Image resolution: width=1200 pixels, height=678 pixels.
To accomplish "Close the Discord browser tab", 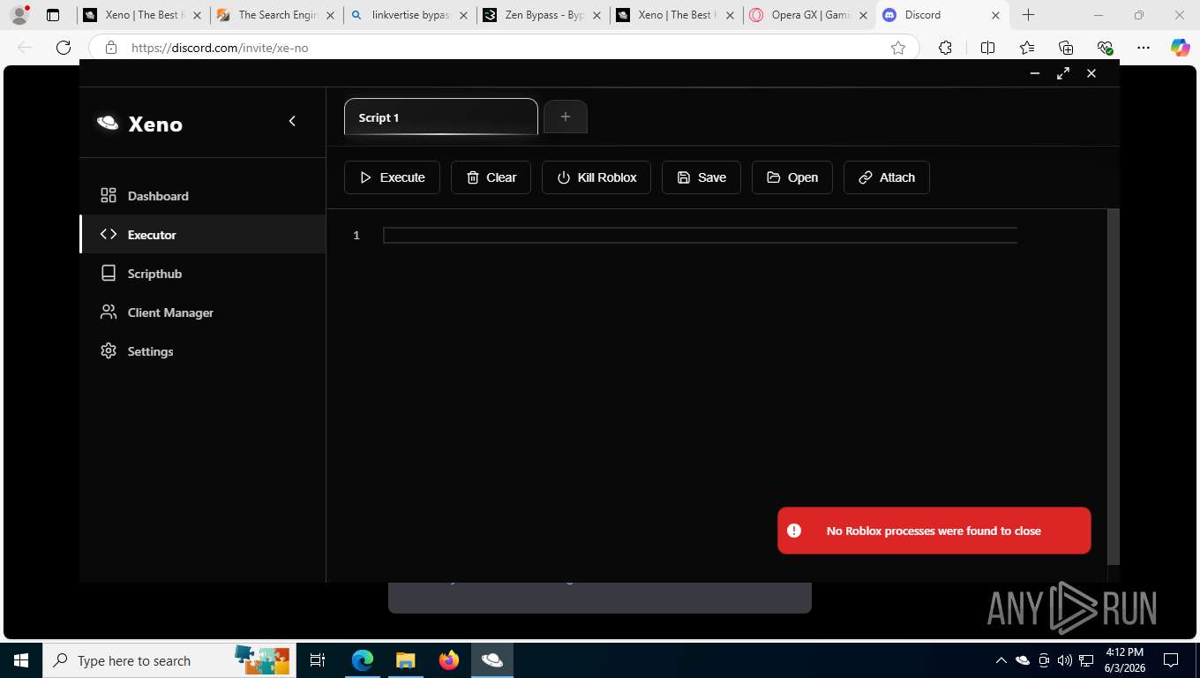I will coord(995,15).
